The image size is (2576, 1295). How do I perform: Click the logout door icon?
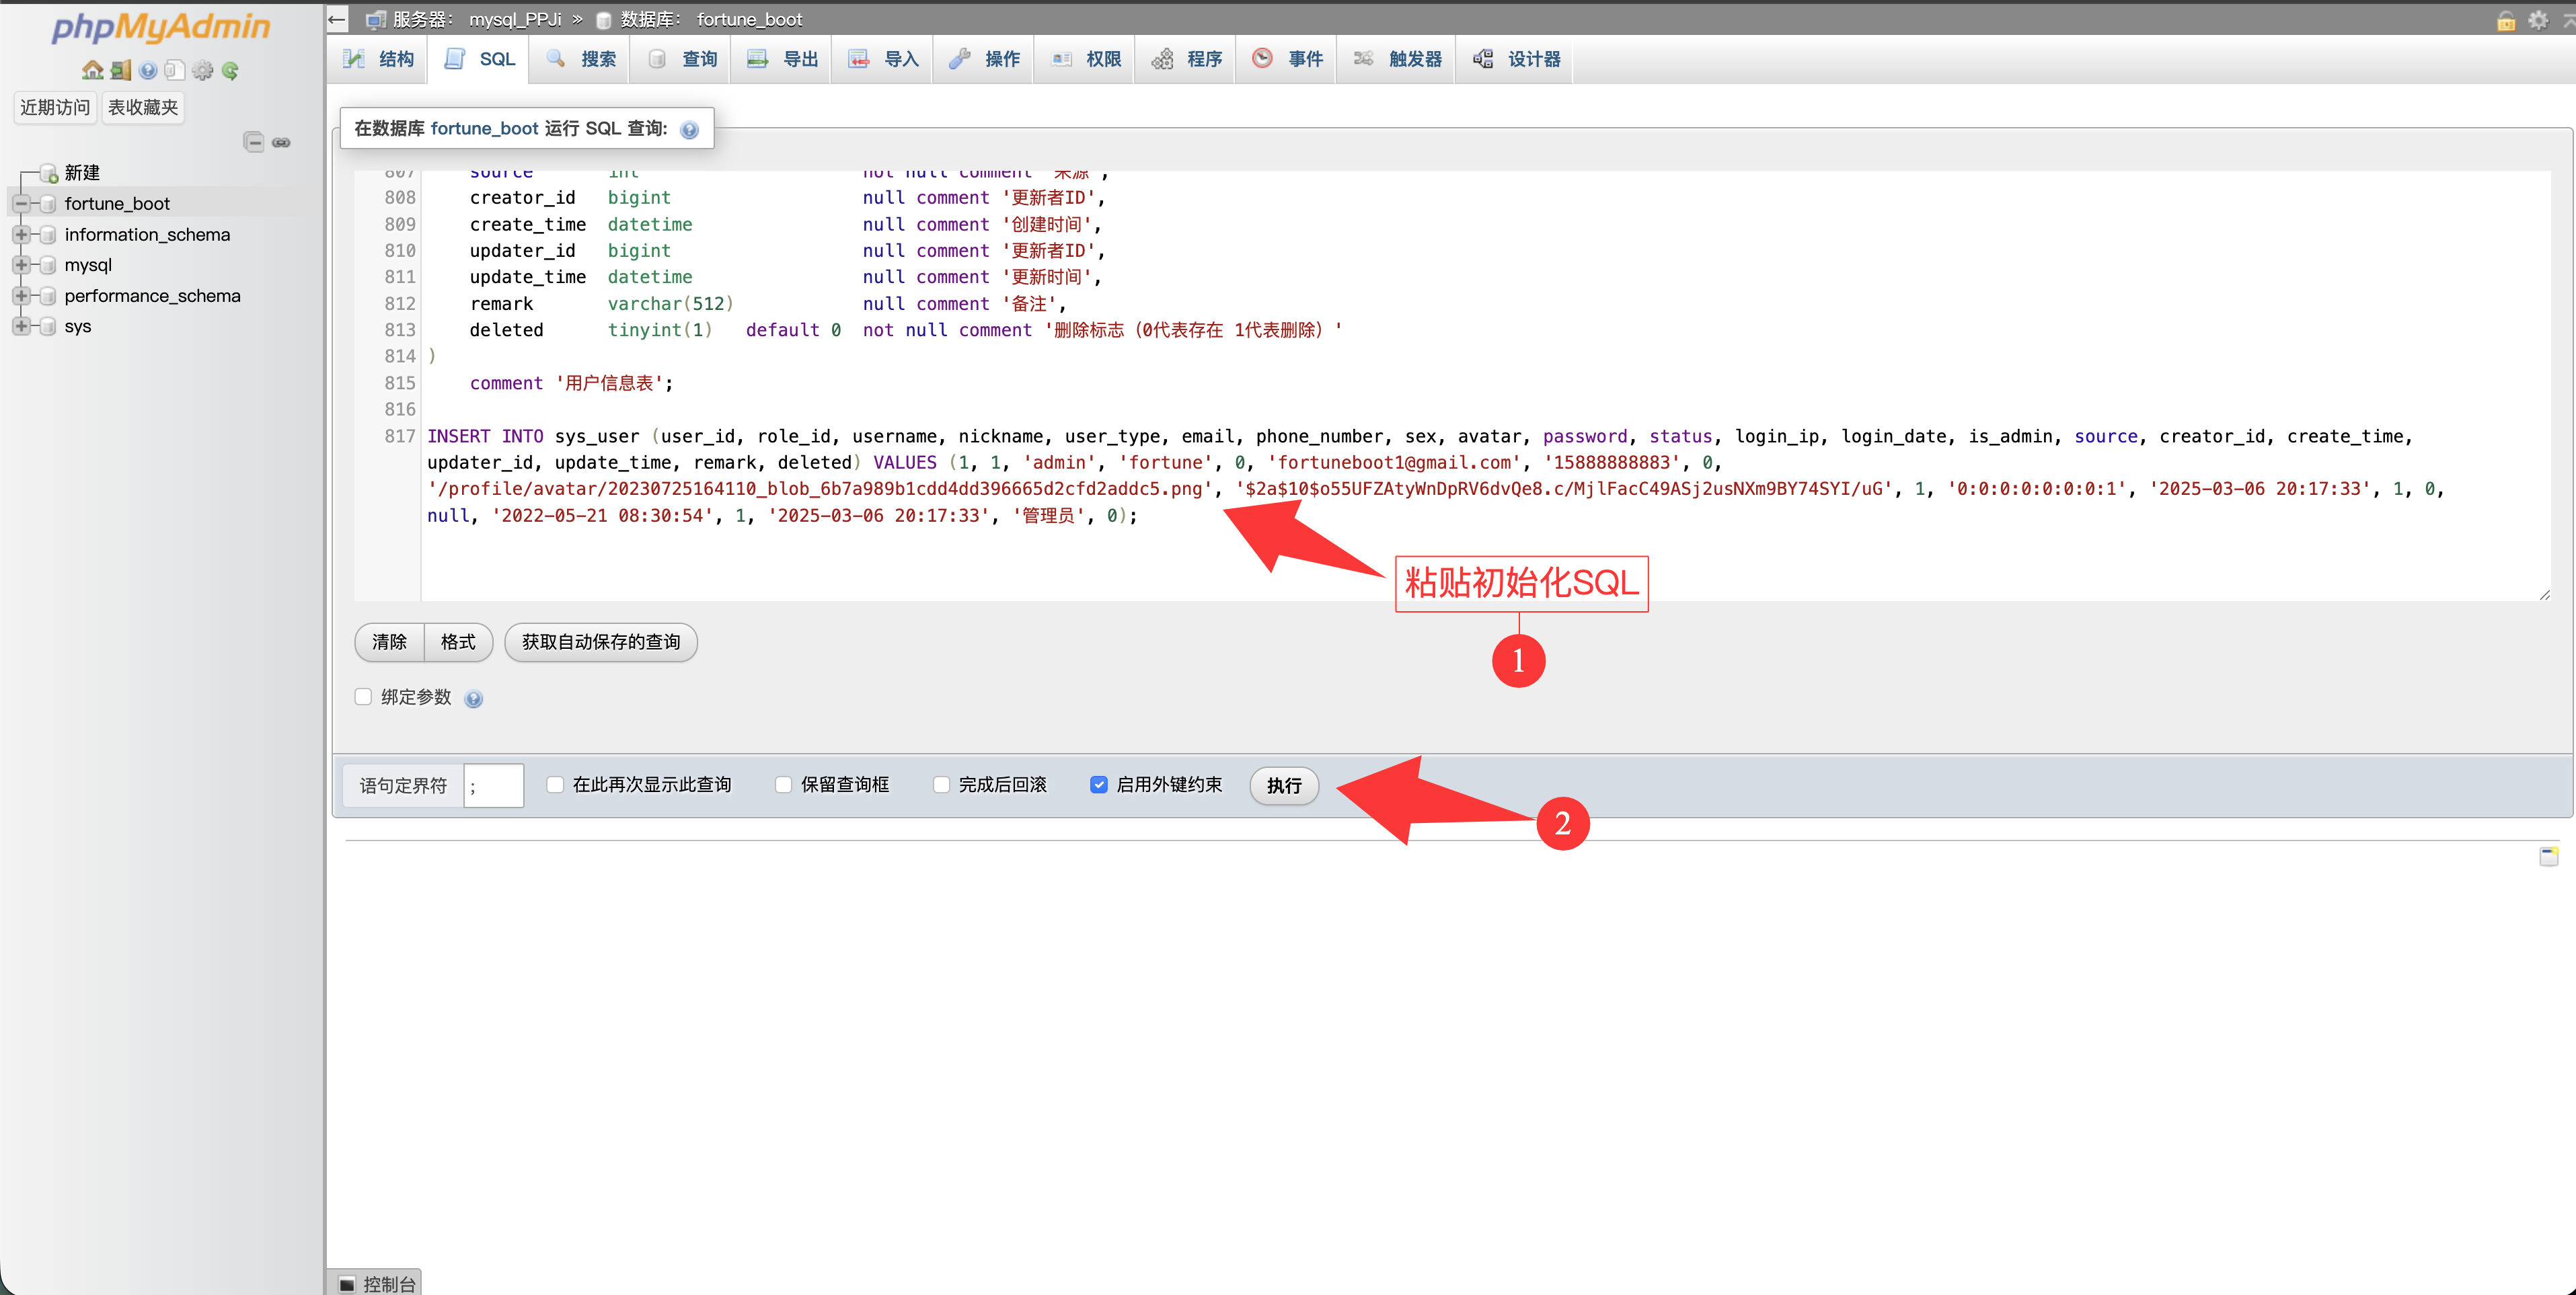point(120,70)
